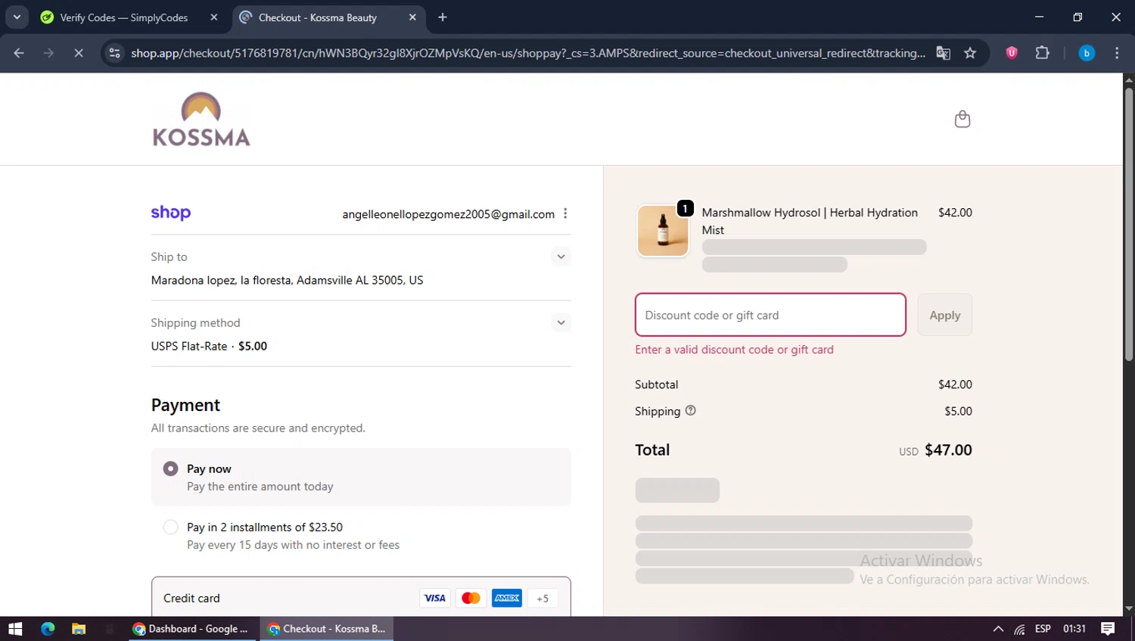
Task: Open the tab search dropdown arrow
Action: click(x=17, y=17)
